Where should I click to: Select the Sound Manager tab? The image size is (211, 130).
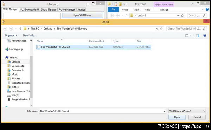click(x=49, y=9)
